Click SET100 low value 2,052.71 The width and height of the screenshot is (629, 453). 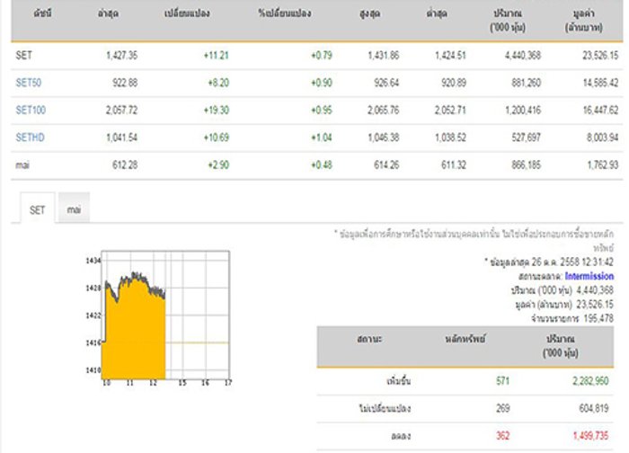pos(450,110)
